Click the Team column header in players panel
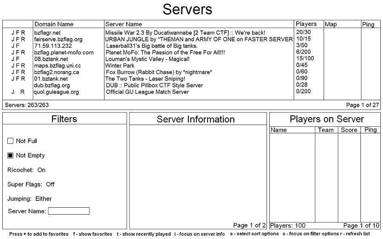The height and width of the screenshot is (239, 383). click(x=326, y=130)
